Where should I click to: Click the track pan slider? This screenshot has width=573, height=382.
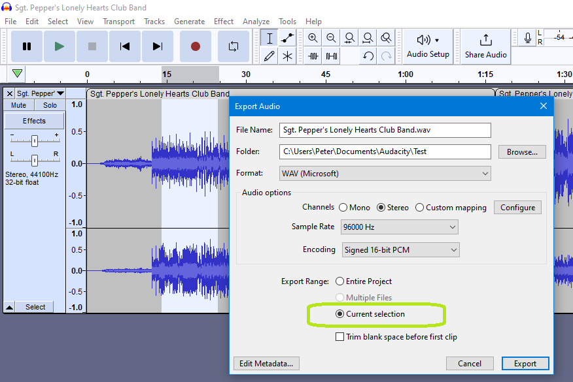point(35,160)
